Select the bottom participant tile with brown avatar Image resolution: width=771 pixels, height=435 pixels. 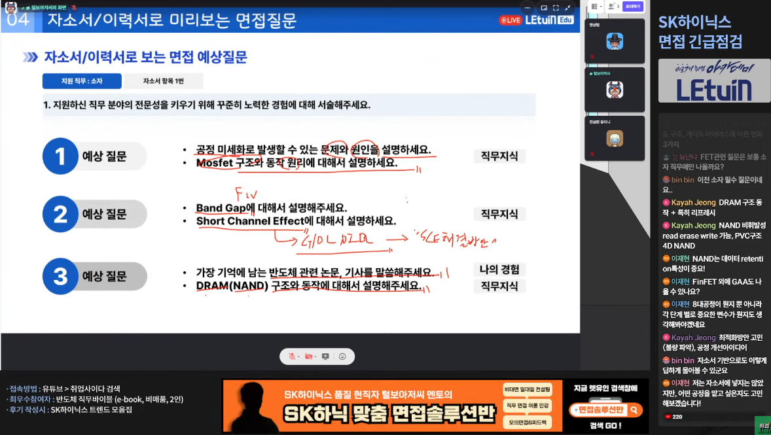[x=614, y=138]
